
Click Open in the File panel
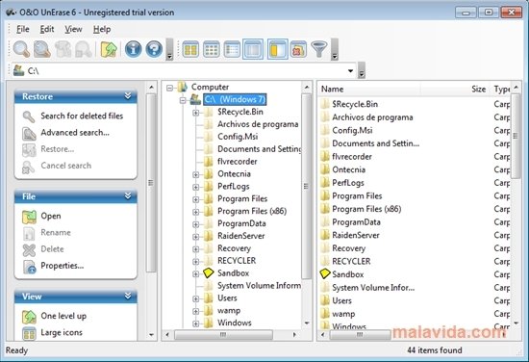pos(51,216)
